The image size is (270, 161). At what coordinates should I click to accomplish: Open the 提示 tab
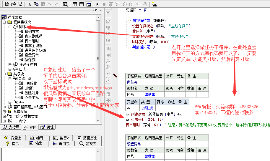(x=12, y=144)
